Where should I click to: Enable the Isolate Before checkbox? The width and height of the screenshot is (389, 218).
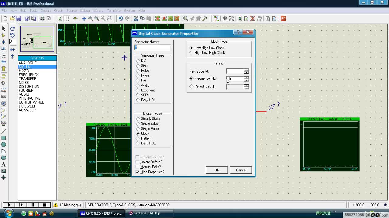point(149,162)
